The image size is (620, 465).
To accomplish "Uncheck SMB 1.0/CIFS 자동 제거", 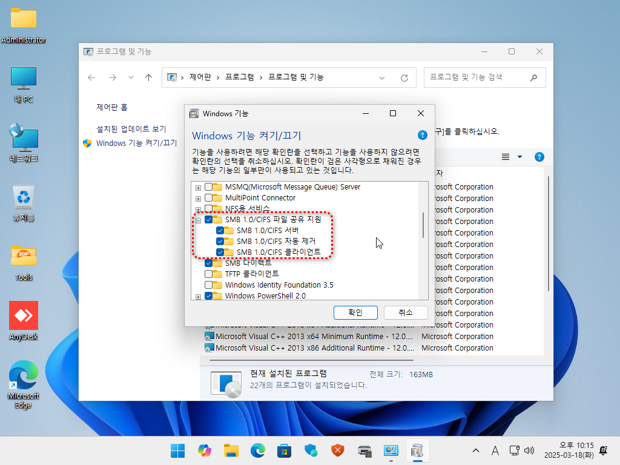I will pos(220,241).
